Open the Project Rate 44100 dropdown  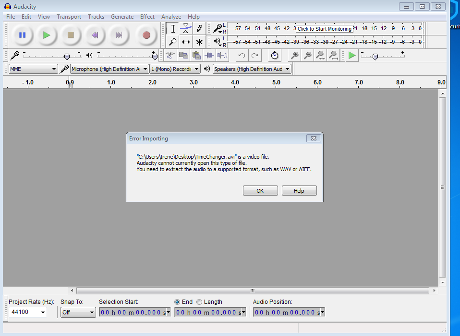pyautogui.click(x=43, y=312)
